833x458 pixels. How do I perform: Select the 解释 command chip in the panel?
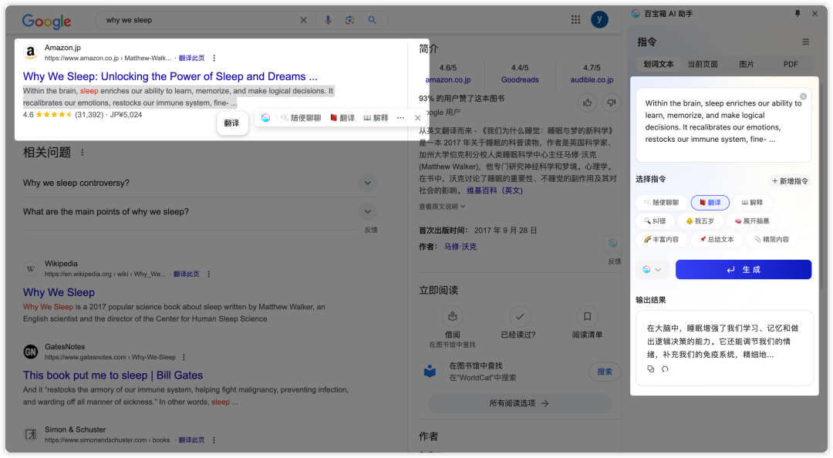pyautogui.click(x=752, y=203)
